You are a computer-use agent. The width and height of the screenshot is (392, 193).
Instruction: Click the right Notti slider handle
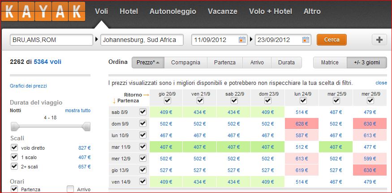click(x=86, y=127)
